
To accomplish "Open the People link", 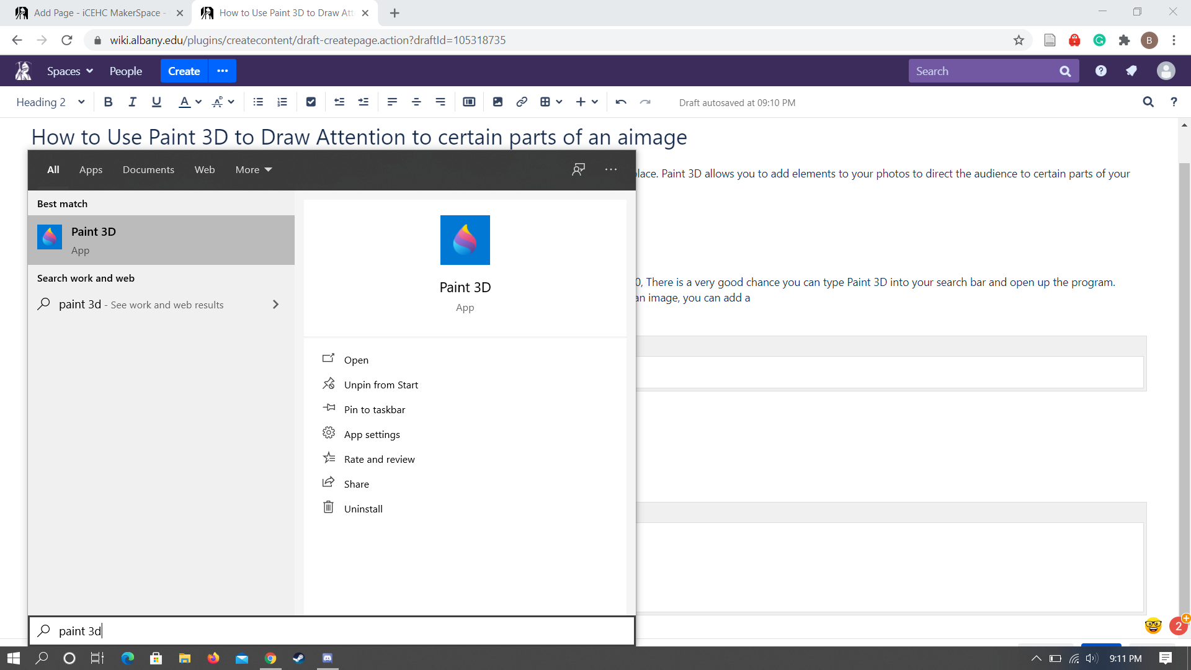I will [x=126, y=71].
